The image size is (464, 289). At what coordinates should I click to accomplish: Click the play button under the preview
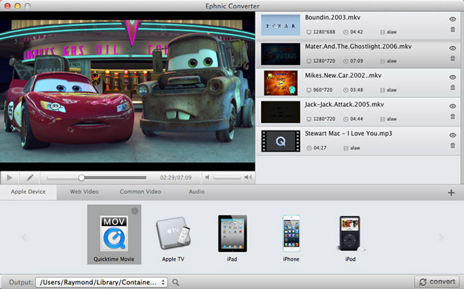9,177
